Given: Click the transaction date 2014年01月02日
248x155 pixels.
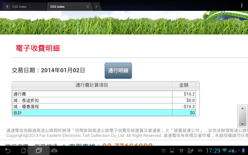Looking at the screenshot, I should 63,71.
